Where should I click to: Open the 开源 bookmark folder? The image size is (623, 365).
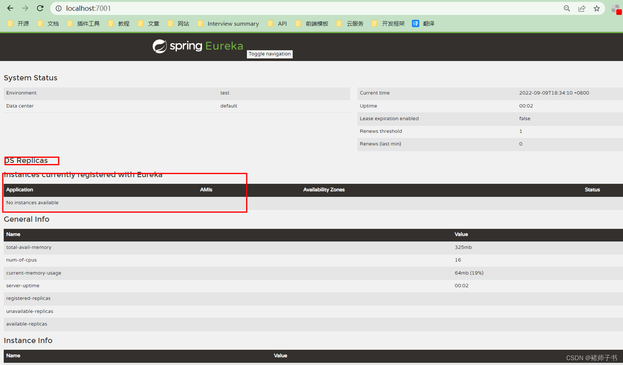point(18,23)
